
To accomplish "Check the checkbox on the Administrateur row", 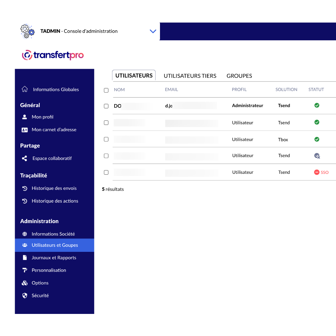I will pos(106,106).
